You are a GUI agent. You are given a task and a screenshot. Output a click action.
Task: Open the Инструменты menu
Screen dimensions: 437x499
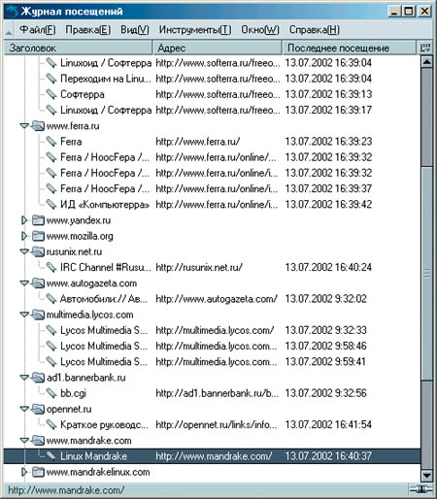(x=195, y=30)
